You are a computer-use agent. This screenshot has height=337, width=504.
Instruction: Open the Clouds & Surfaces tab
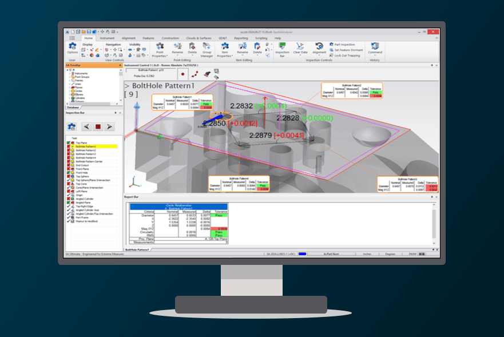tap(195, 38)
